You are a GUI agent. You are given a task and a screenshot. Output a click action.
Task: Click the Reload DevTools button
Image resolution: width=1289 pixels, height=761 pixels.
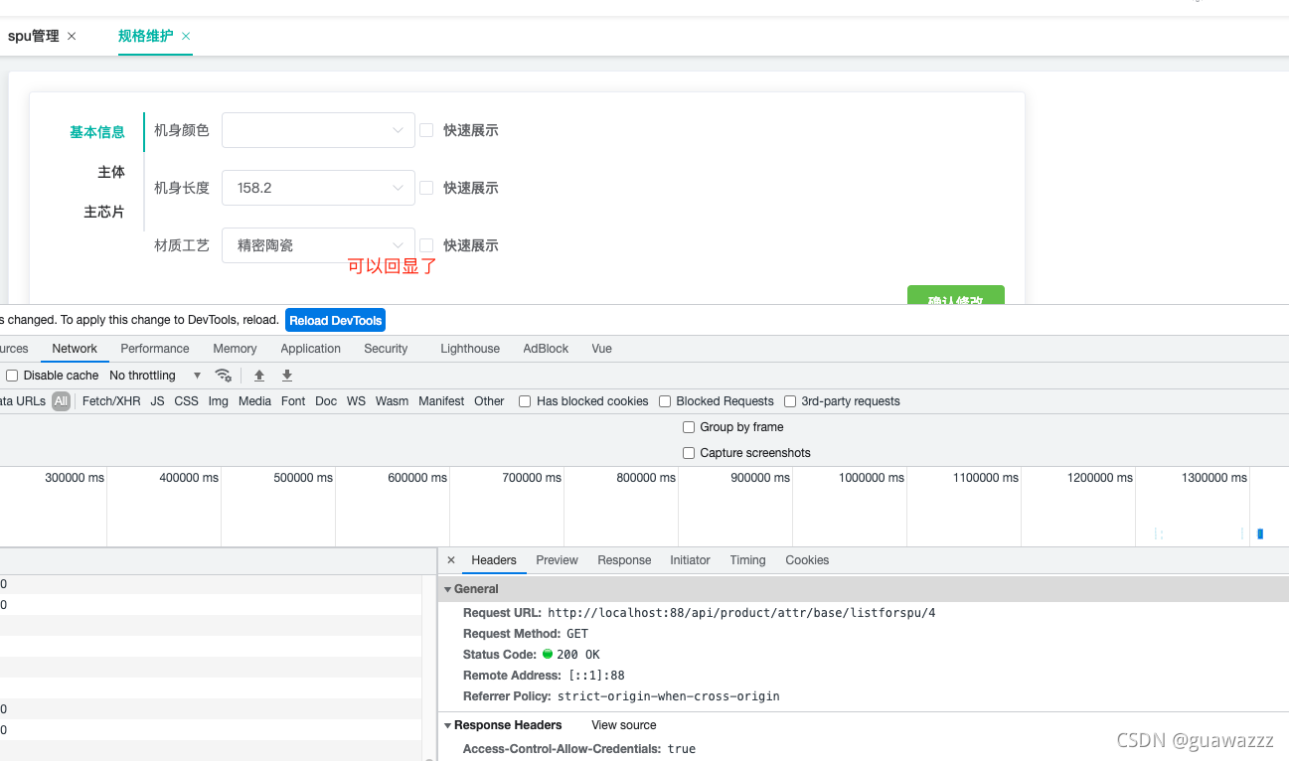[335, 320]
